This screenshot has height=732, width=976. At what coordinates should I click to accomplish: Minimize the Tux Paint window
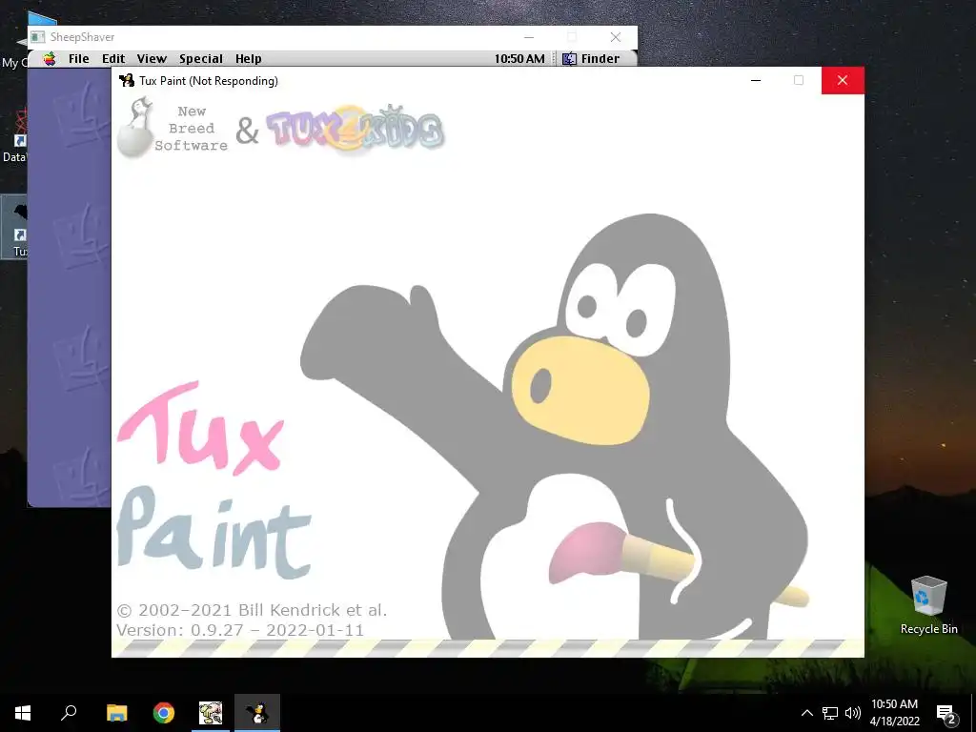[756, 80]
